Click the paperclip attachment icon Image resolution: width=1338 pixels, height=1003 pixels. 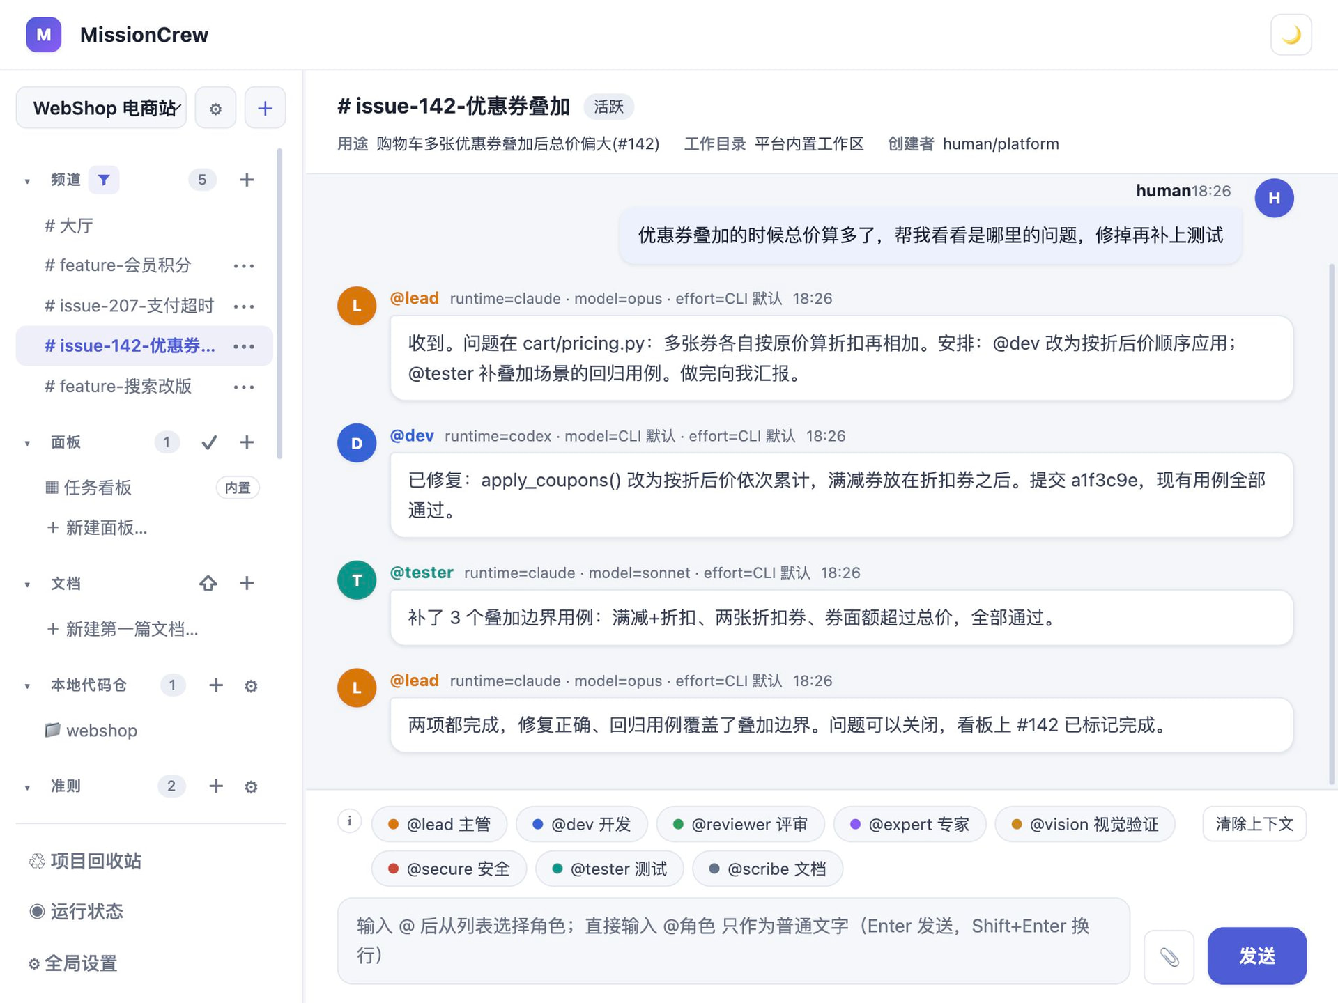click(x=1169, y=957)
